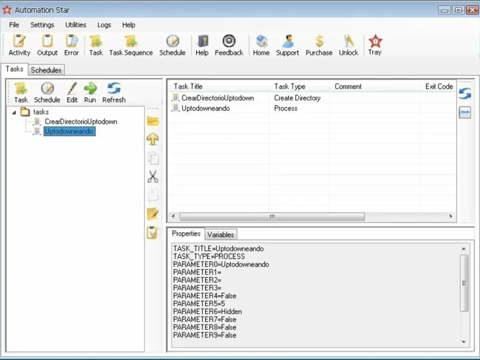Send application to Tray

(375, 46)
